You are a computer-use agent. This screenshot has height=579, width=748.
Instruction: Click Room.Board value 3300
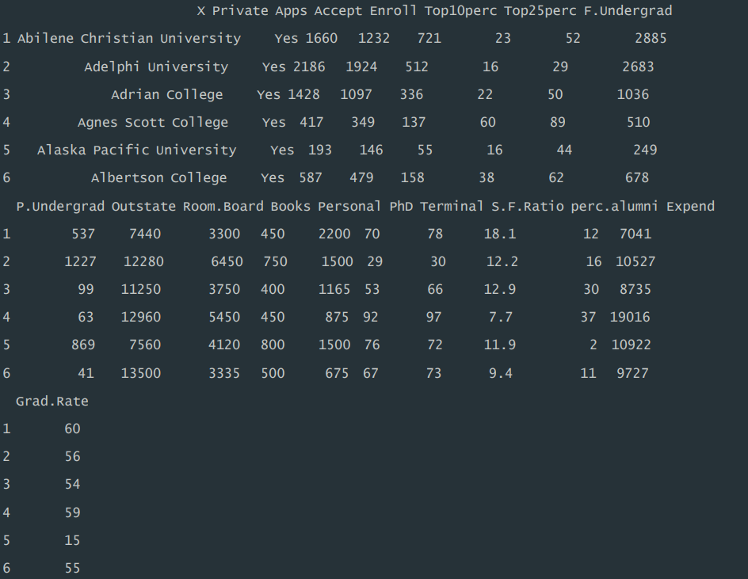(x=224, y=234)
